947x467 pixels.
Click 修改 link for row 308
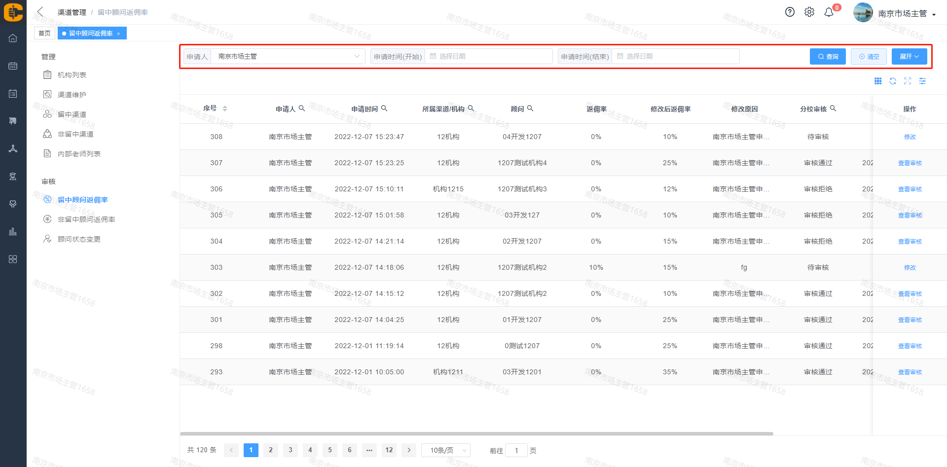tap(910, 137)
